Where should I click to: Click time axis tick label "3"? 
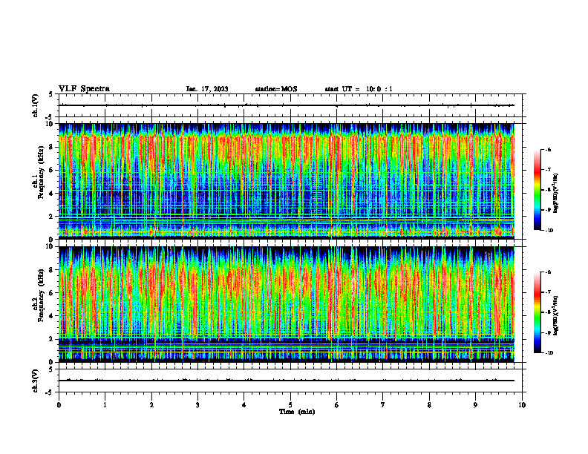[197, 405]
